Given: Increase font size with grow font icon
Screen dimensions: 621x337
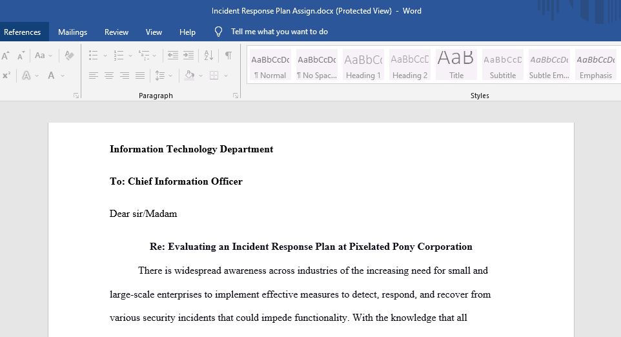Looking at the screenshot, I should point(5,56).
